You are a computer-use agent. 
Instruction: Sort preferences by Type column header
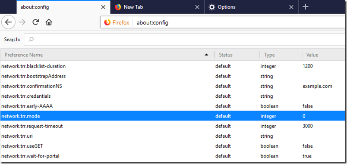[281, 55]
